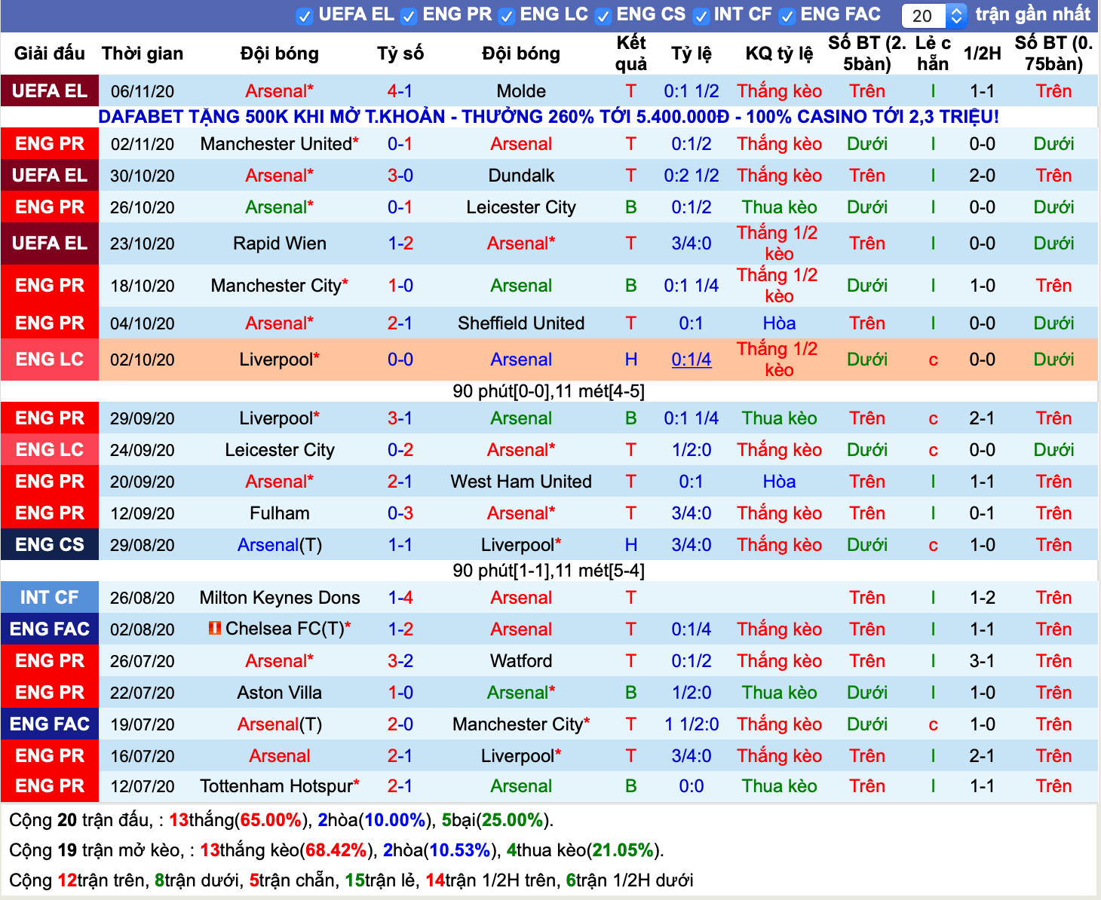Image resolution: width=1101 pixels, height=900 pixels.
Task: Click Manchester City in the 18/10/20 row
Action: click(x=276, y=286)
